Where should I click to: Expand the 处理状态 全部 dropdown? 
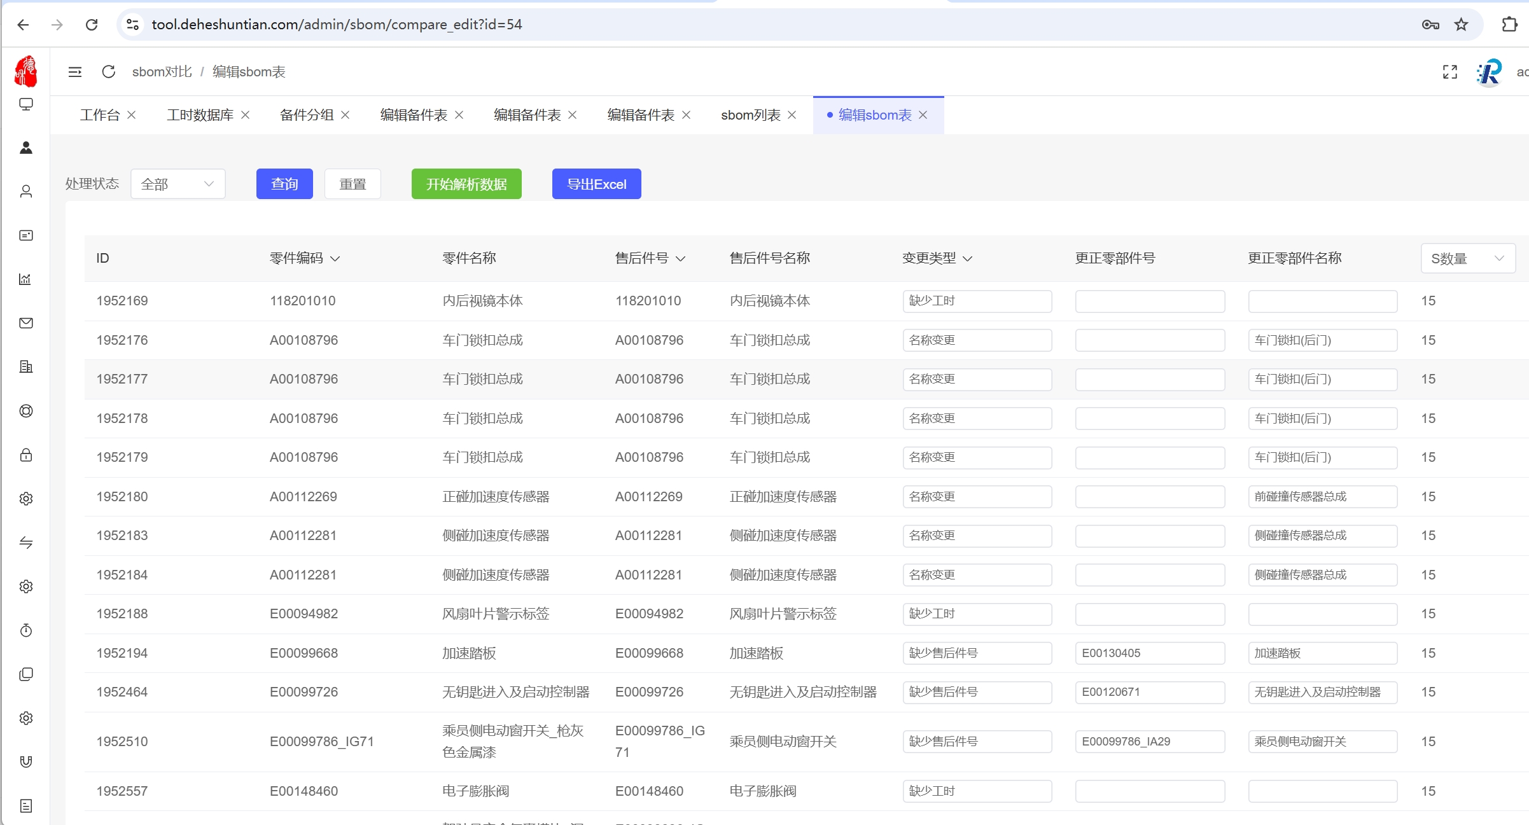click(178, 184)
